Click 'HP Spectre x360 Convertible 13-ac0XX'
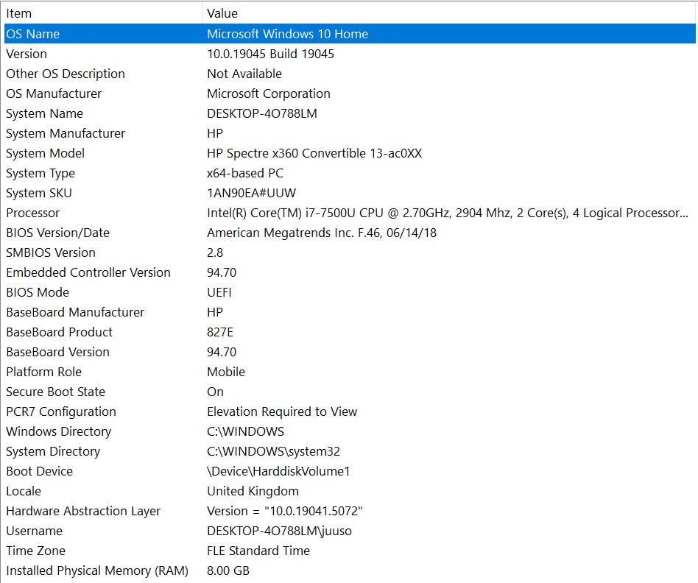This screenshot has height=583, width=698. tap(314, 153)
